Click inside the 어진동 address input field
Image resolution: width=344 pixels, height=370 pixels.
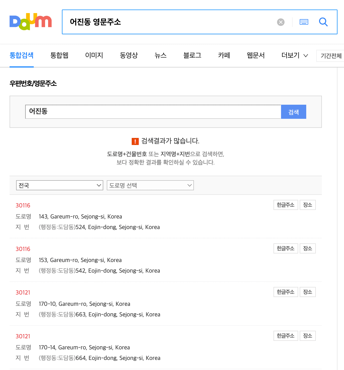tap(151, 112)
